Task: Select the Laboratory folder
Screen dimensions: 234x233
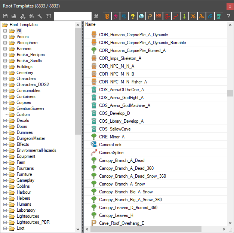Action: pyautogui.click(x=26, y=210)
